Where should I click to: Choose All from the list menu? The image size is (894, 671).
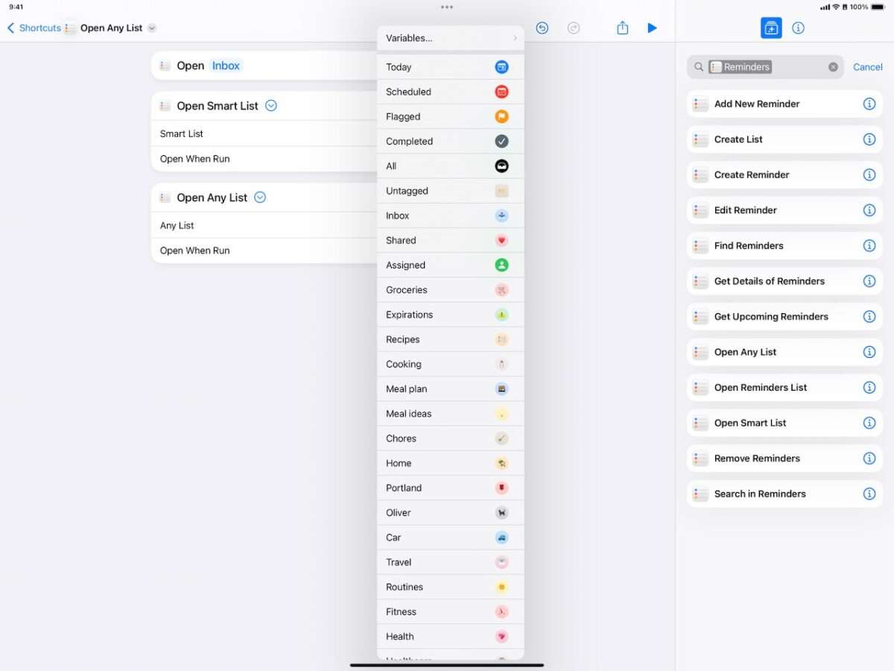pos(450,166)
